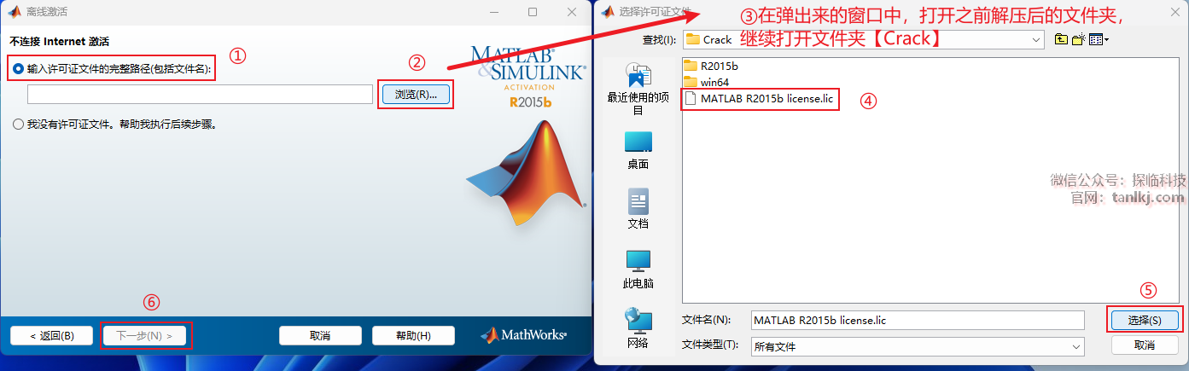Select the win64 folder
Screen dimensions: 1189x371
pos(707,82)
